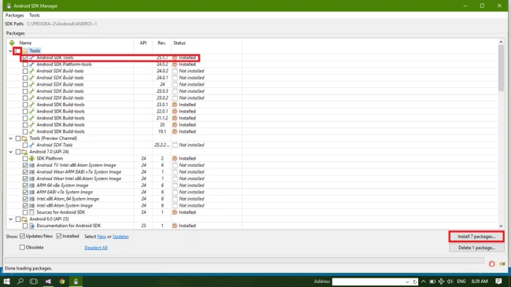Image resolution: width=511 pixels, height=287 pixels.
Task: Click the log icon at bottom right
Action: coord(502,264)
